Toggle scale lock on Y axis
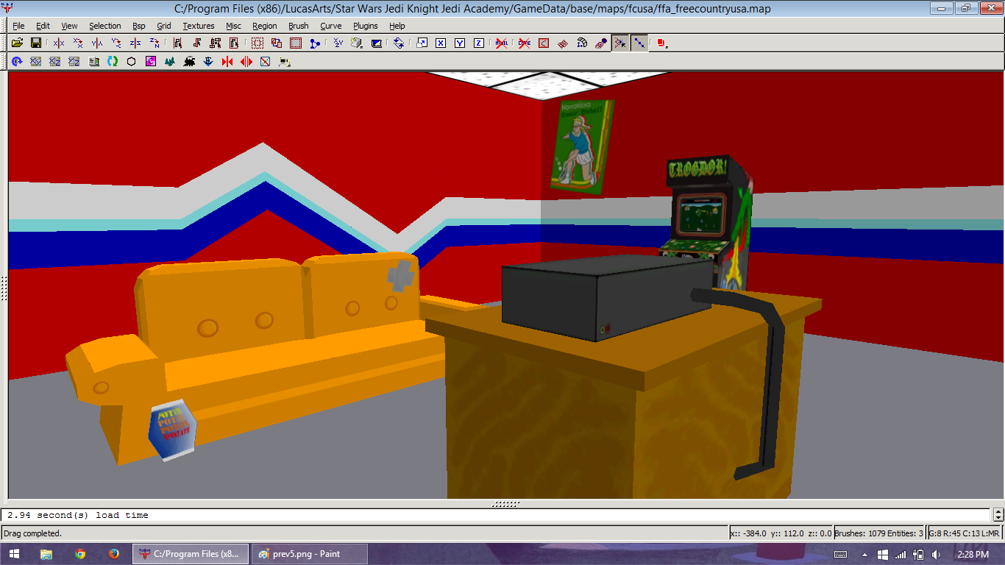 tap(460, 43)
